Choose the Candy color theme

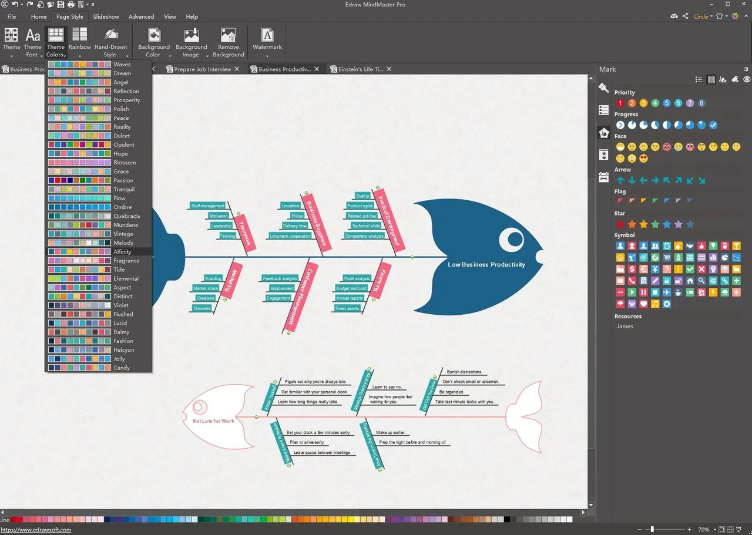(99, 368)
